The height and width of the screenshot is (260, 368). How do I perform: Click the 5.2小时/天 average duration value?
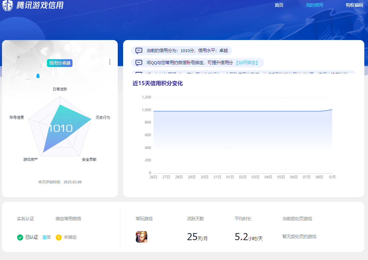(x=249, y=237)
